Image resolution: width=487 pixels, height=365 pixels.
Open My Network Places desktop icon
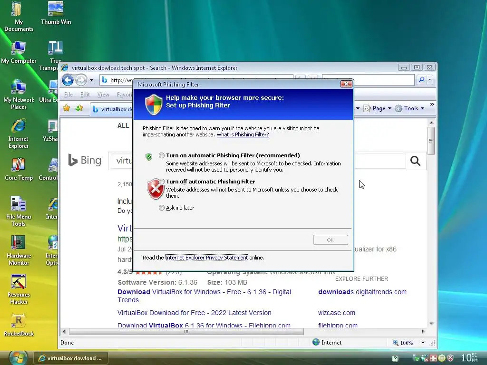coord(19,95)
